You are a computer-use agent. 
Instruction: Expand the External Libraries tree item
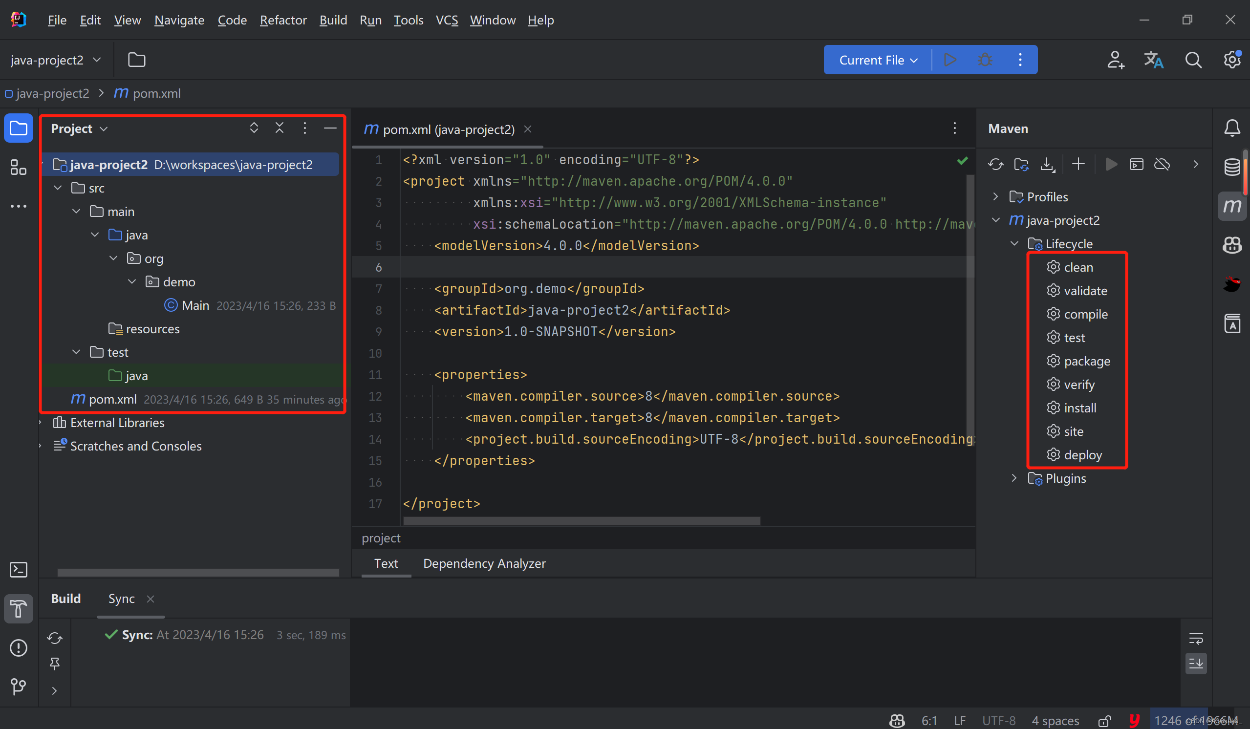click(x=40, y=423)
